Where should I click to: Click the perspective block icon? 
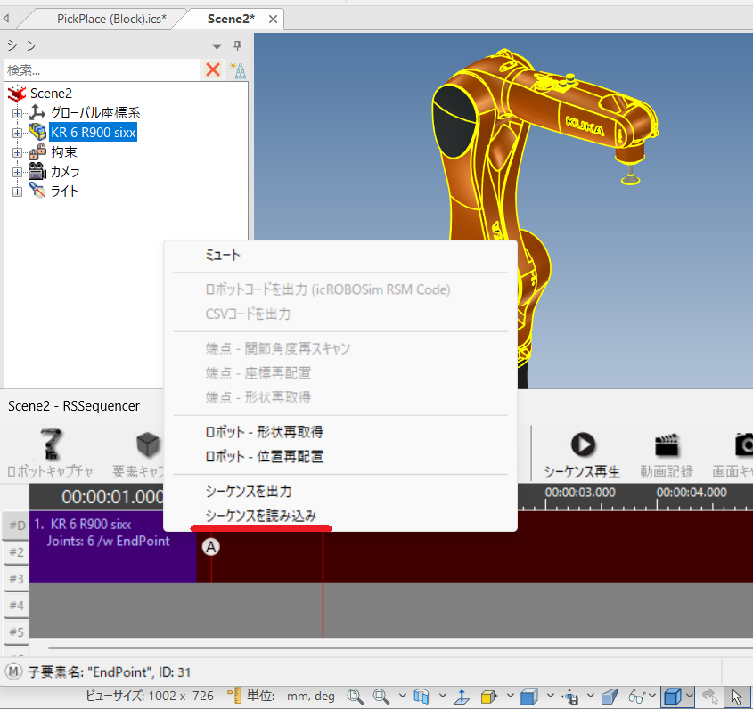coord(610,696)
